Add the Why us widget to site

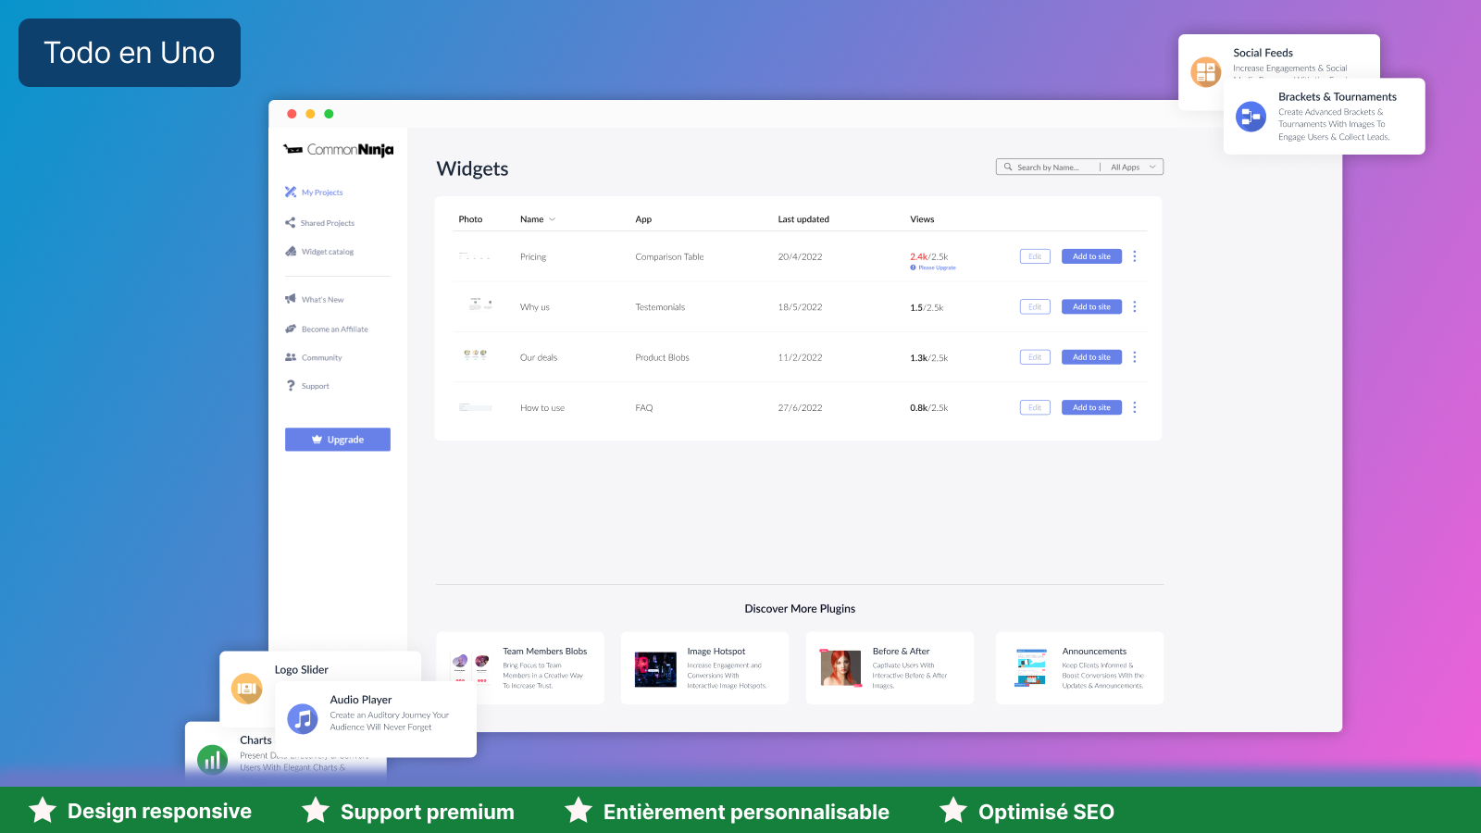(1091, 306)
